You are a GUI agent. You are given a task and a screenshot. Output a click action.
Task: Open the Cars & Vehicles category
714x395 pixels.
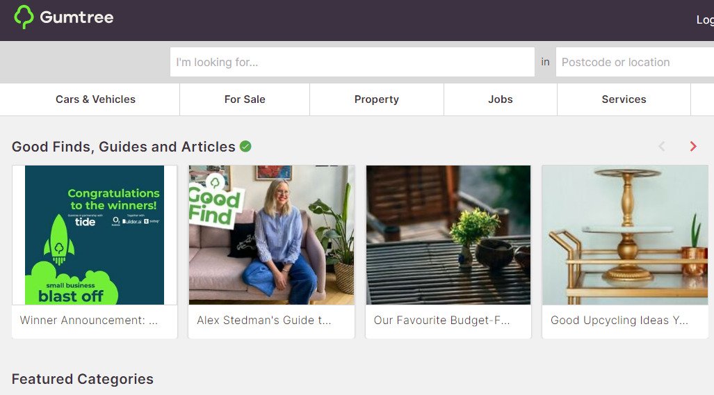[95, 99]
